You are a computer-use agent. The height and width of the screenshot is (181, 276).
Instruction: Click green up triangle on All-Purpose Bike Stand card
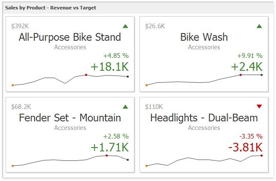coord(125,26)
